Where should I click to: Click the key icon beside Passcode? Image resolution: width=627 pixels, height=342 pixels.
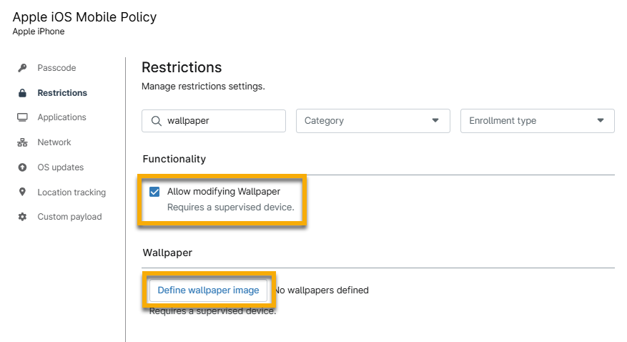click(x=22, y=68)
